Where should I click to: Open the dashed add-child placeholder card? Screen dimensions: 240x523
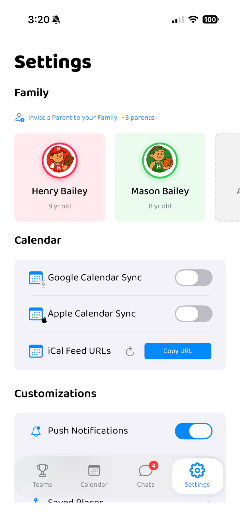(228, 177)
